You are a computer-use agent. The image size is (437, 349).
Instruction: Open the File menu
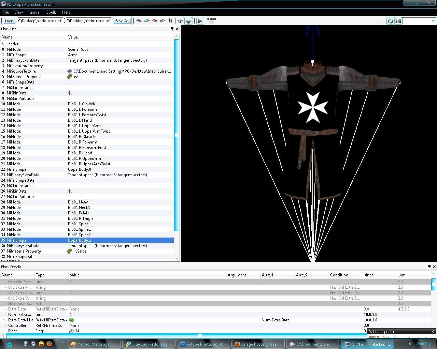(6, 12)
